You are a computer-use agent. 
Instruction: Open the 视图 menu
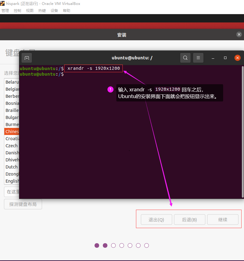pyautogui.click(x=30, y=10)
